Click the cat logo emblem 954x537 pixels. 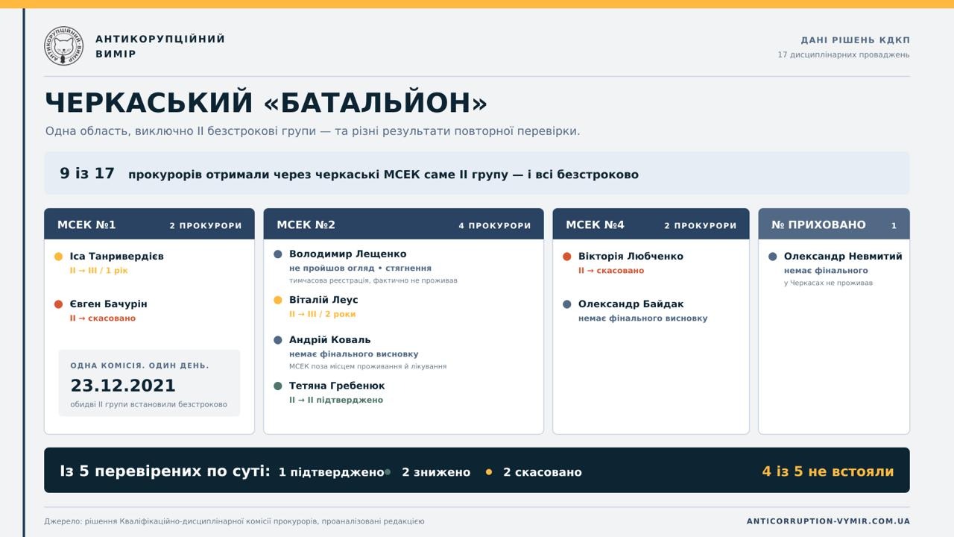pyautogui.click(x=63, y=46)
